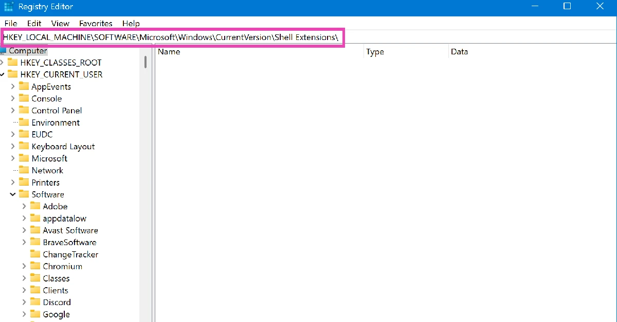Collapse the Software key
The image size is (617, 322).
click(x=13, y=194)
